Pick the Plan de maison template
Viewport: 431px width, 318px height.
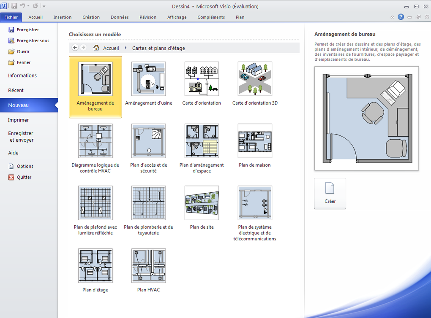click(x=255, y=141)
